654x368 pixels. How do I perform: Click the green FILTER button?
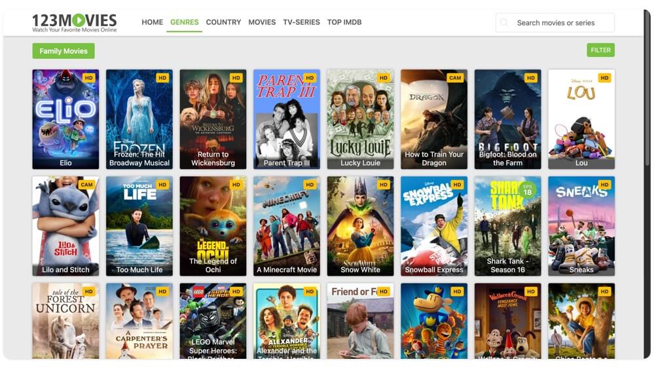[x=600, y=50]
